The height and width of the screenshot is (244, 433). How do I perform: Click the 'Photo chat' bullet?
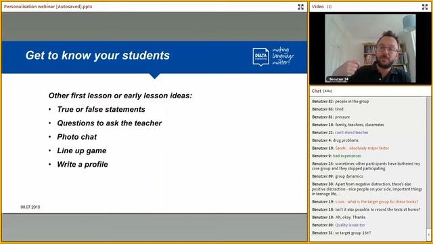pyautogui.click(x=76, y=137)
